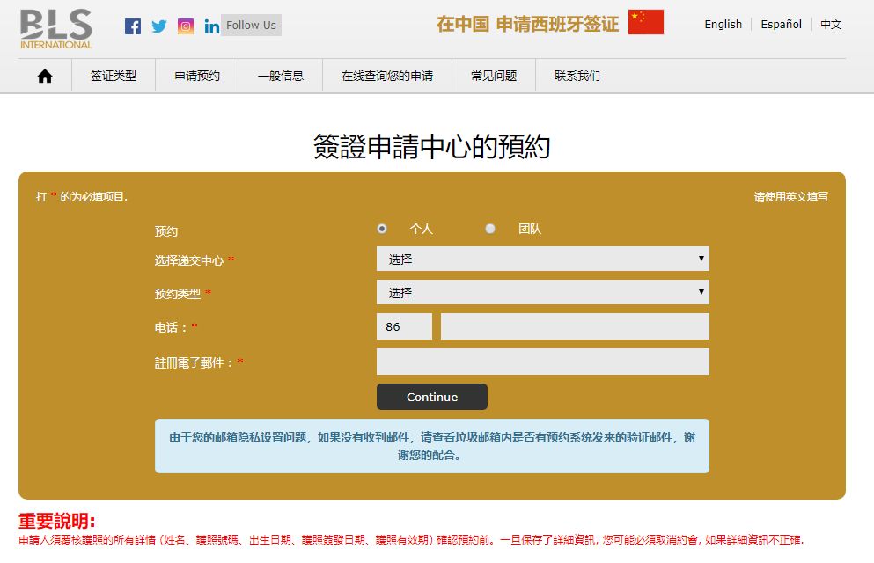Expand the 预约类型 dropdown
874x563 pixels.
[x=542, y=292]
